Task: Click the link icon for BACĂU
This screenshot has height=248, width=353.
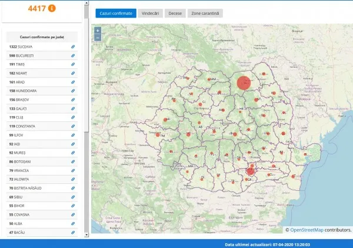Action: click(x=73, y=232)
